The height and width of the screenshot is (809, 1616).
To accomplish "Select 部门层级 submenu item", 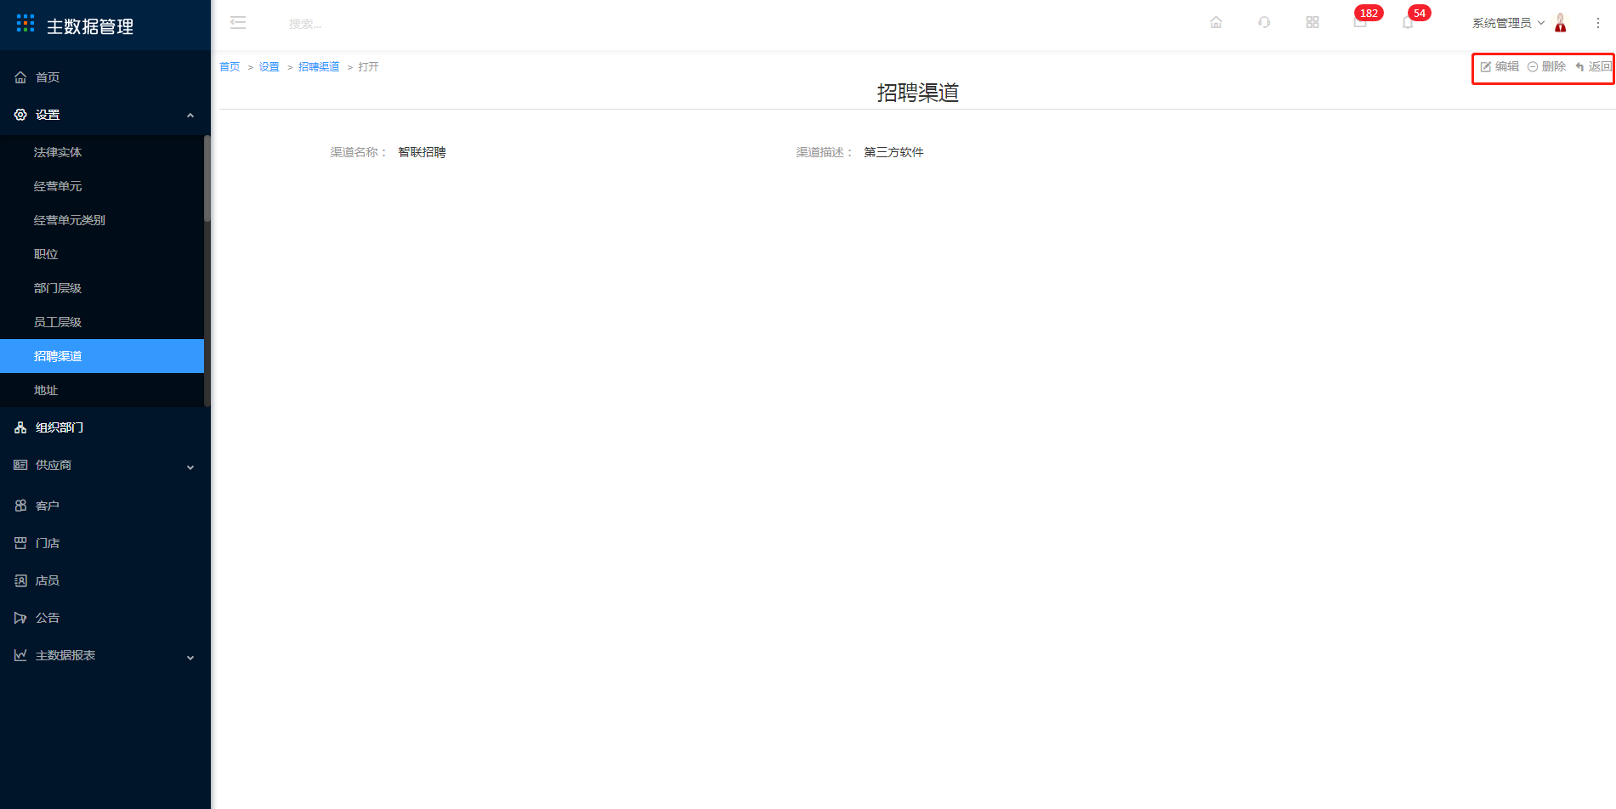I will coord(102,288).
